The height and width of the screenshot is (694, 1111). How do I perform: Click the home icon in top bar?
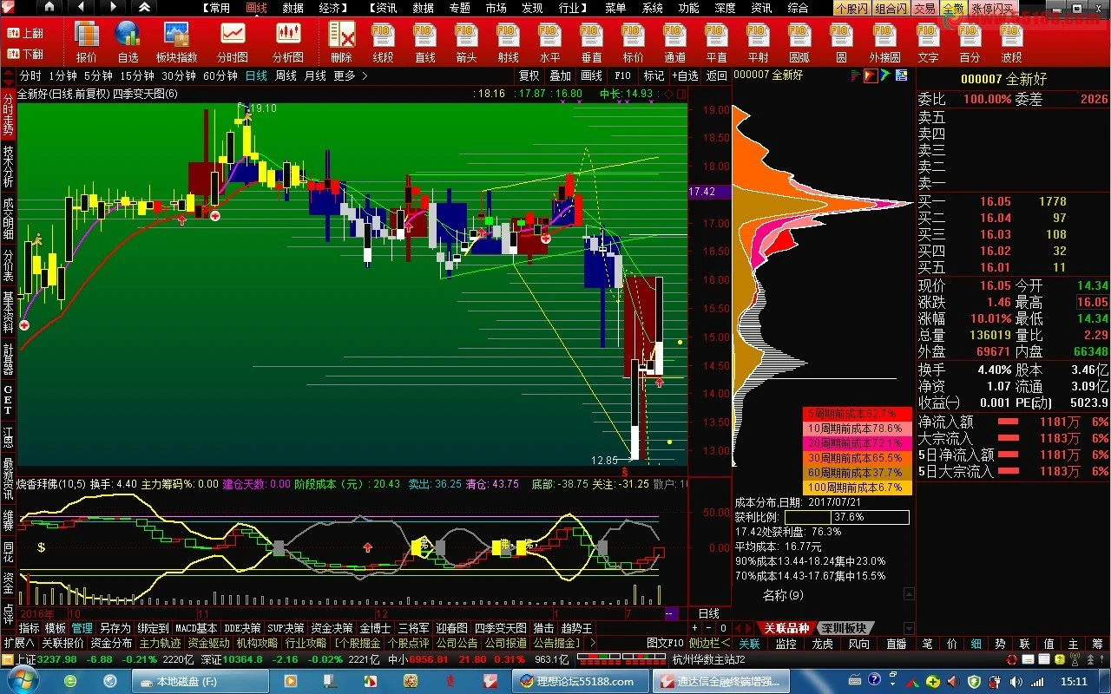[x=49, y=7]
